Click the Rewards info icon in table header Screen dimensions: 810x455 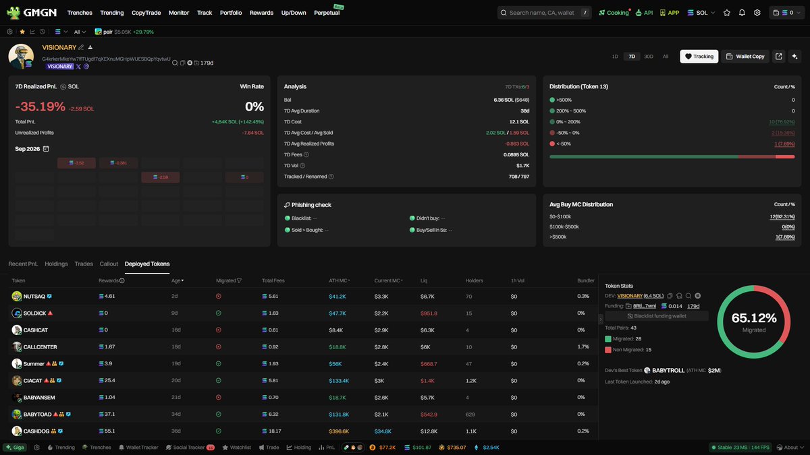[x=122, y=280]
